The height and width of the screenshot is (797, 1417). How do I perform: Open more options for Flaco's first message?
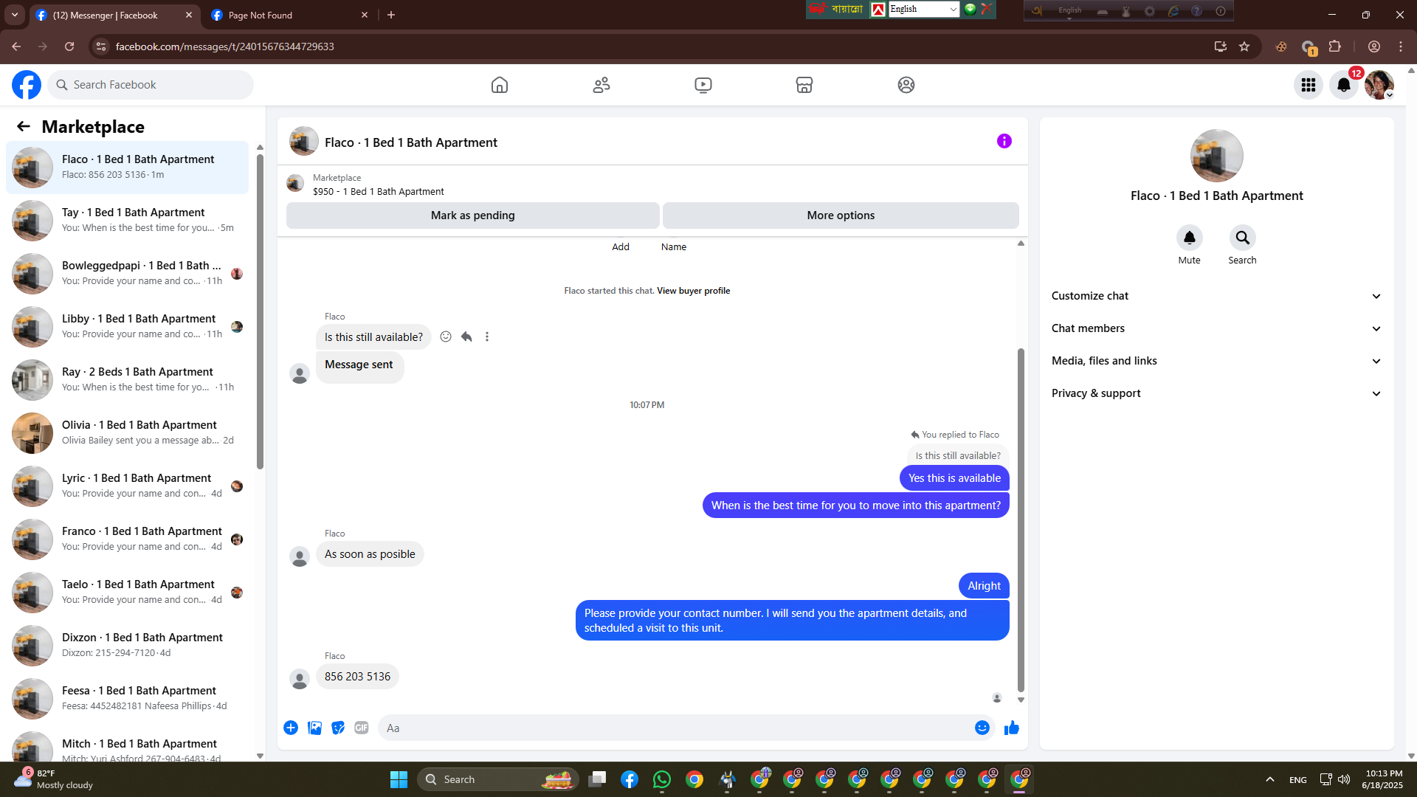click(487, 337)
